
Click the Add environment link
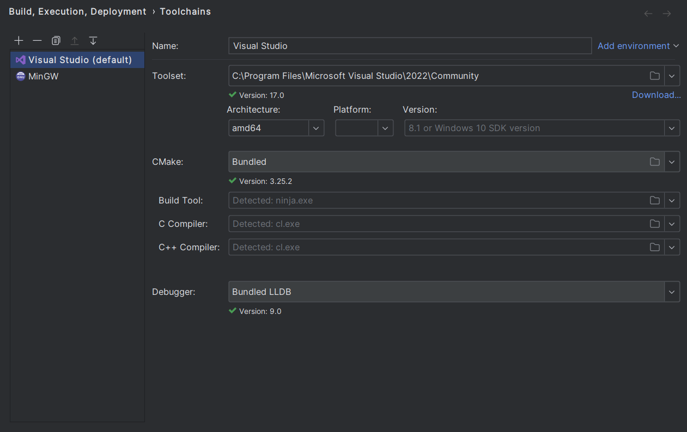coord(638,46)
